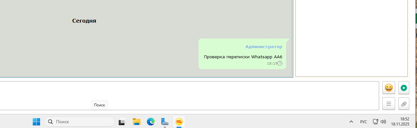
Task: Open the templates list menu button
Action: [x=388, y=103]
